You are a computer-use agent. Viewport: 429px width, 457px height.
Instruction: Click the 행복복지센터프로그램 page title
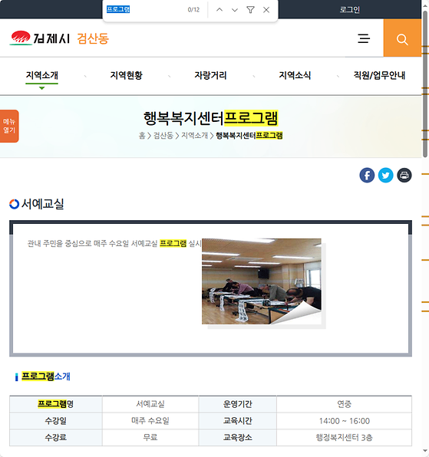pyautogui.click(x=210, y=118)
